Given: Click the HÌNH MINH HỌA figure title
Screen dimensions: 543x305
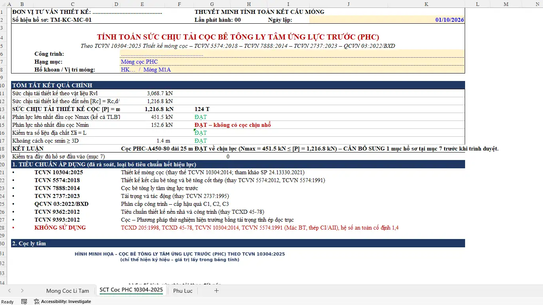Looking at the screenshot, I should [x=180, y=254].
